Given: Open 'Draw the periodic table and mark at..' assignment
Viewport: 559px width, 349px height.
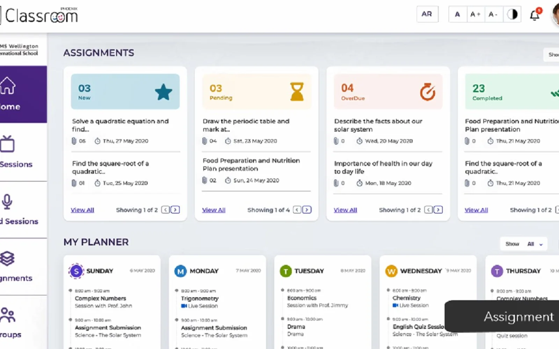Looking at the screenshot, I should click(246, 125).
